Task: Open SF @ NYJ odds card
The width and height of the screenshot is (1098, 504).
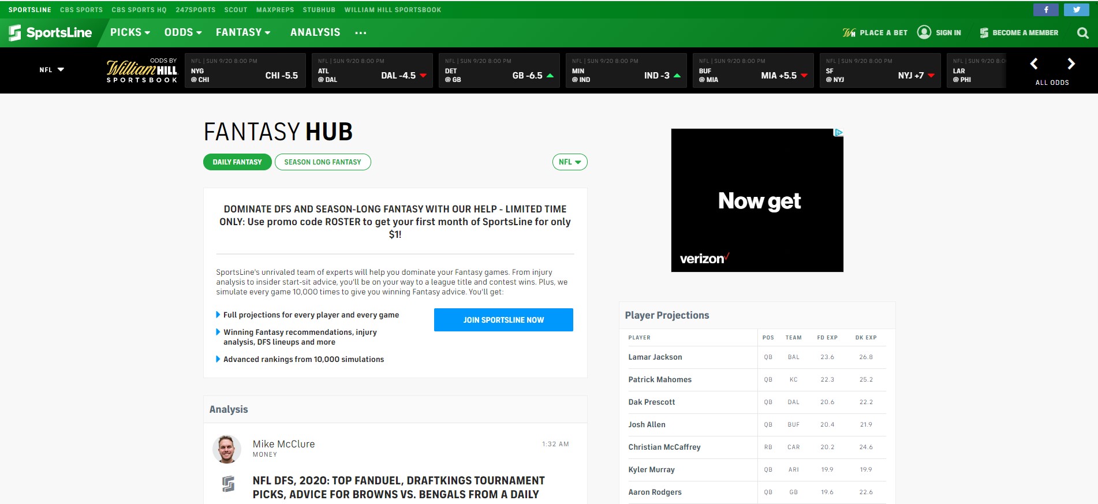Action: click(880, 70)
